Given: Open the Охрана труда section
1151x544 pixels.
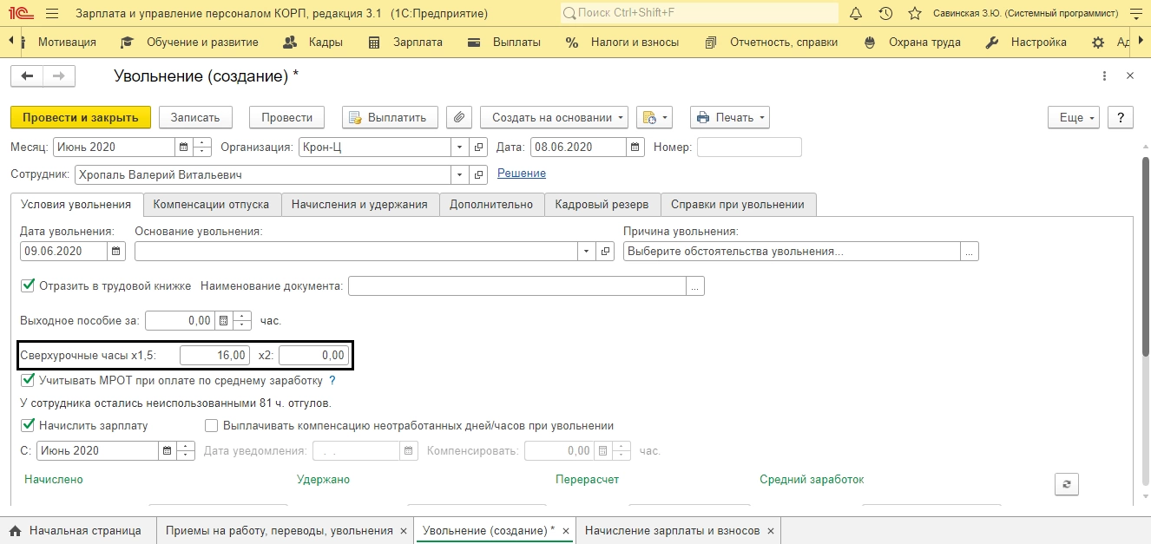Looking at the screenshot, I should coord(912,42).
